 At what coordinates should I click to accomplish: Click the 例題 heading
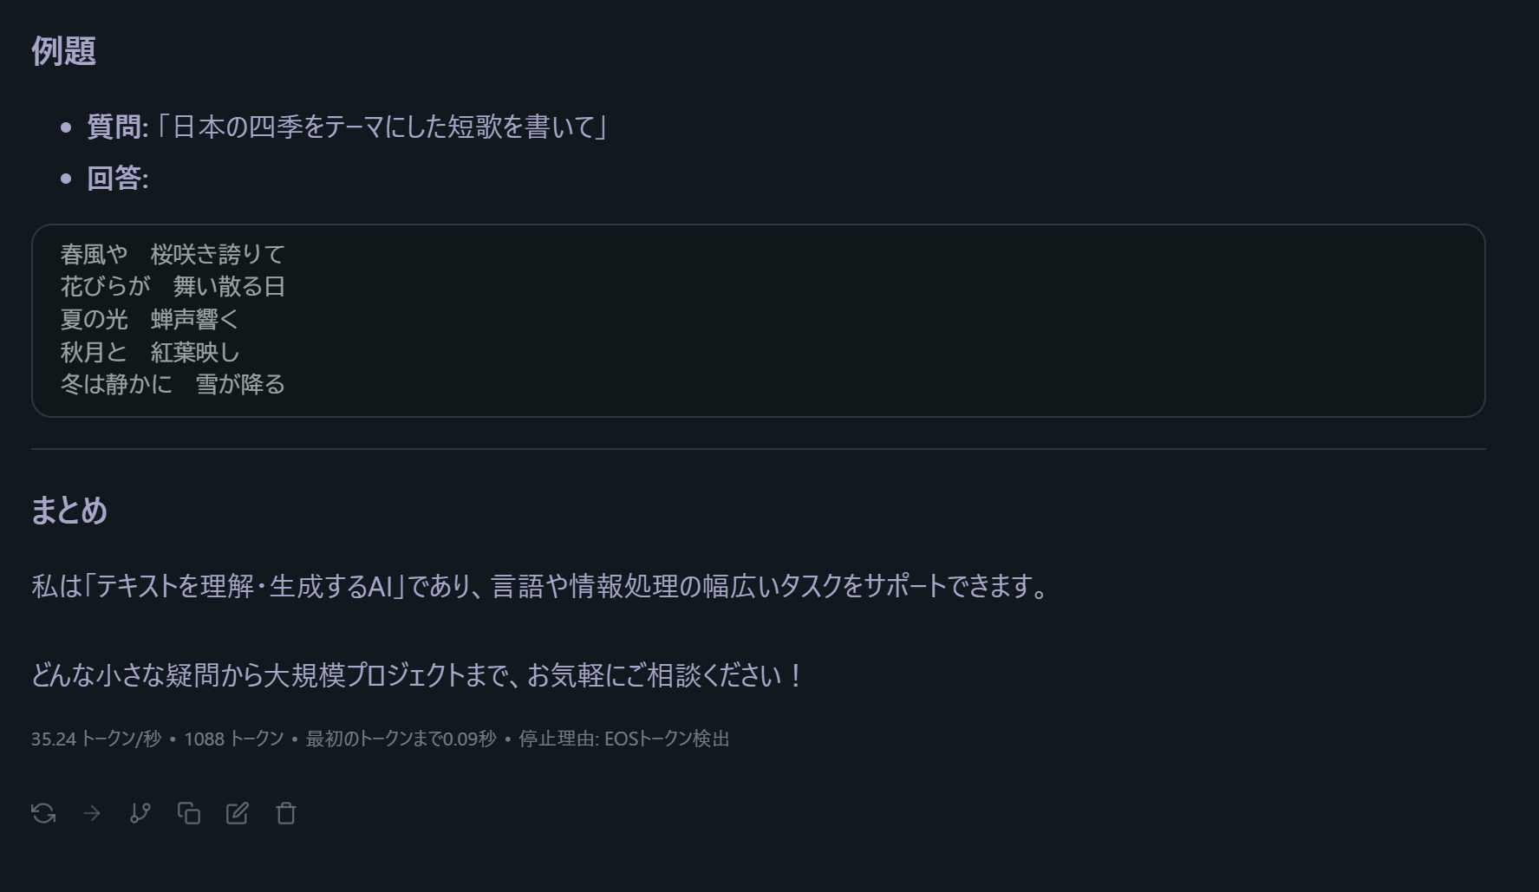[63, 51]
